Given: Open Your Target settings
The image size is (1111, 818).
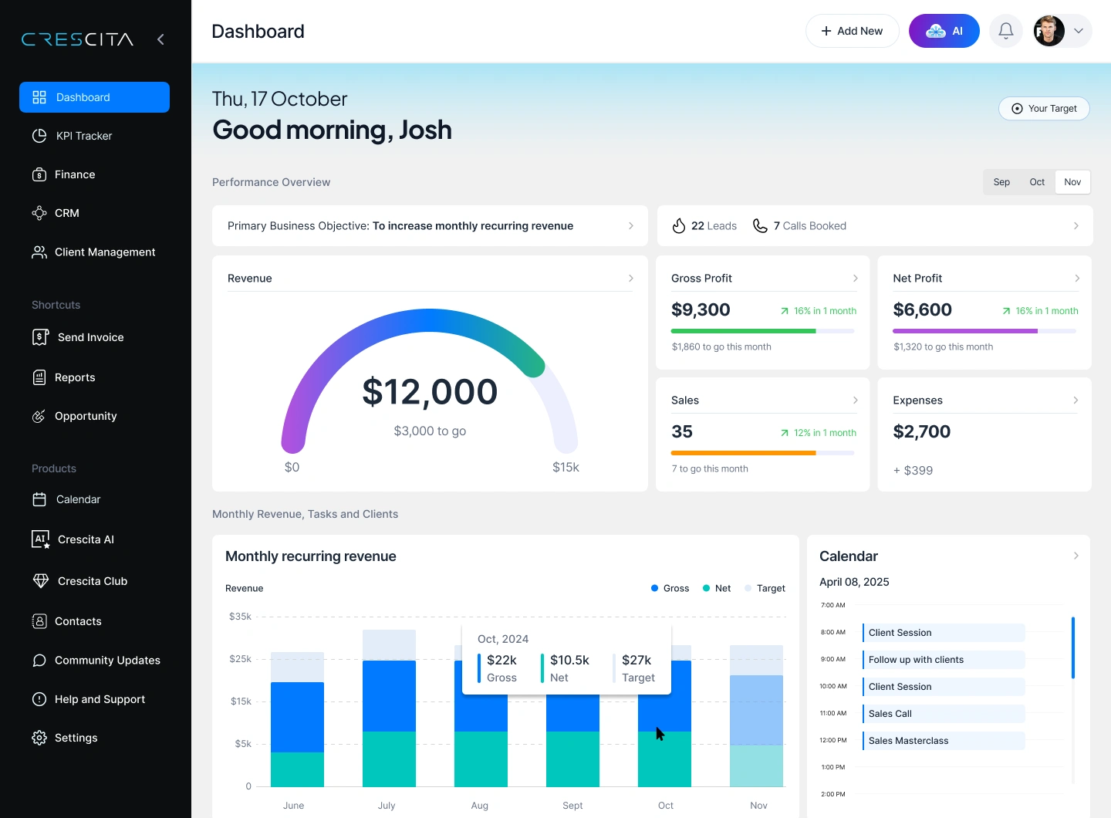Looking at the screenshot, I should [1044, 109].
